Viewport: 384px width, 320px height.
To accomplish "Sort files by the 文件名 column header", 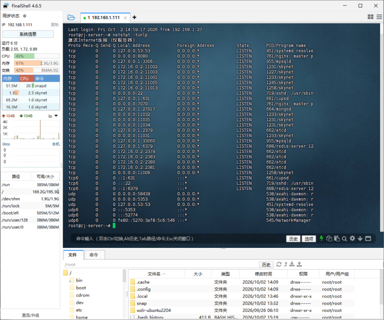I will pos(156,274).
